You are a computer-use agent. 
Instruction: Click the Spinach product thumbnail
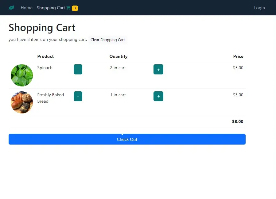[x=22, y=75]
